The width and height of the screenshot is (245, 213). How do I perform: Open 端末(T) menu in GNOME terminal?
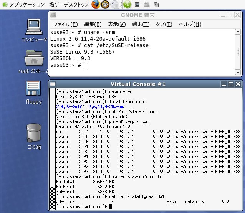click(x=141, y=24)
